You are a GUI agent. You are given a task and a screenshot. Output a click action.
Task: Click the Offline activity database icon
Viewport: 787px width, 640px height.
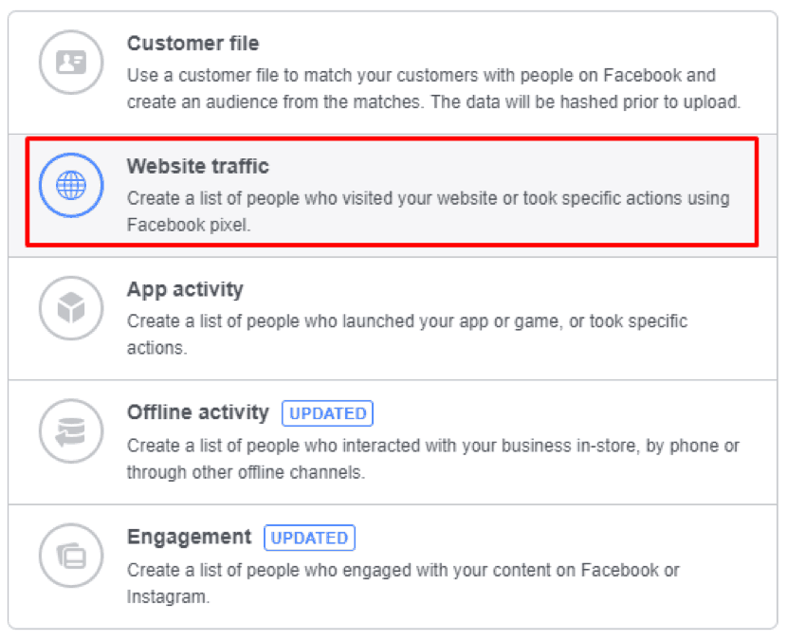[71, 432]
